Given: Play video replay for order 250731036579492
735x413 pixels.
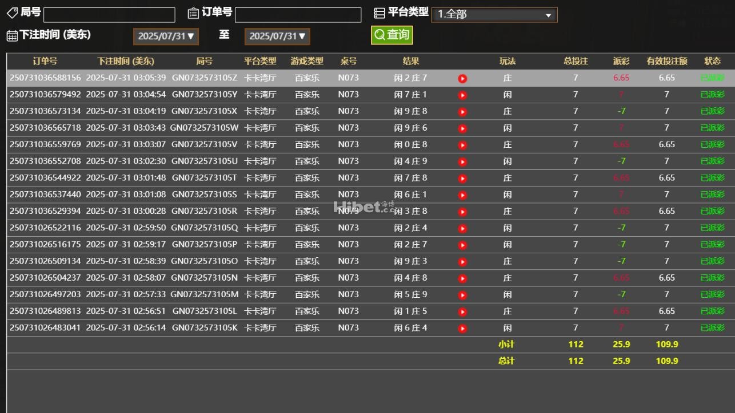Looking at the screenshot, I should click(x=462, y=95).
